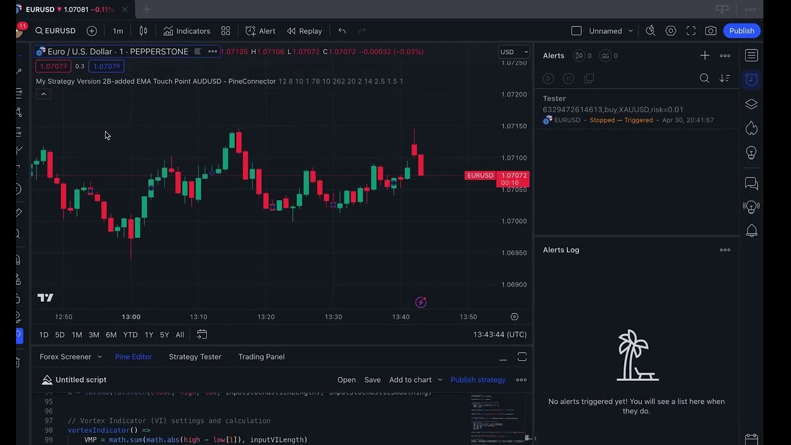Open the layout selector square icon
Viewport: 791px width, 445px height.
[576, 31]
